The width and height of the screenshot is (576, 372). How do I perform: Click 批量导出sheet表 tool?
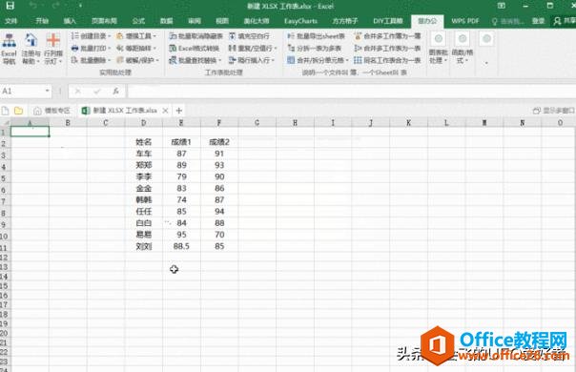pyautogui.click(x=316, y=36)
